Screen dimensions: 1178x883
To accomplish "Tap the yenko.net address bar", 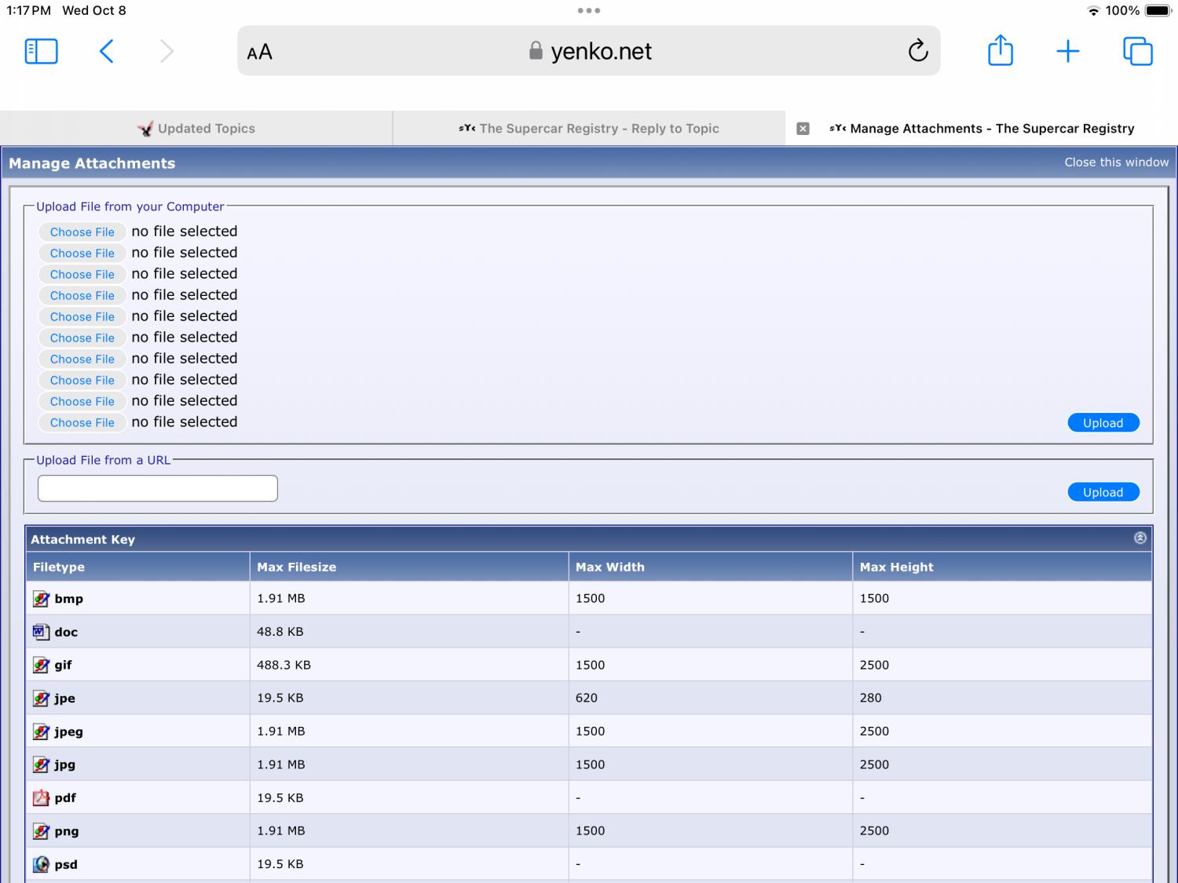I will (589, 52).
